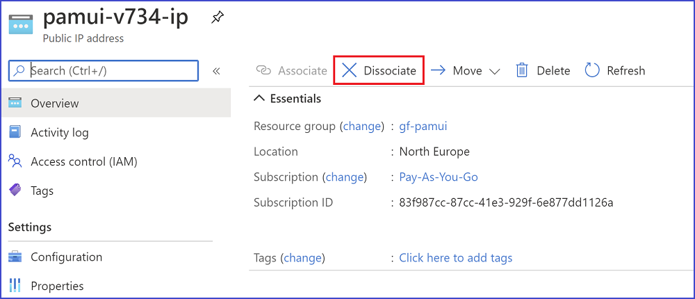Screen dimensions: 695x299
Task: Open the Move dropdown arrow
Action: (494, 71)
